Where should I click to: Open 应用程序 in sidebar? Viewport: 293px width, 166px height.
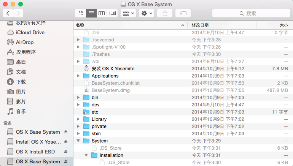coord(37,52)
